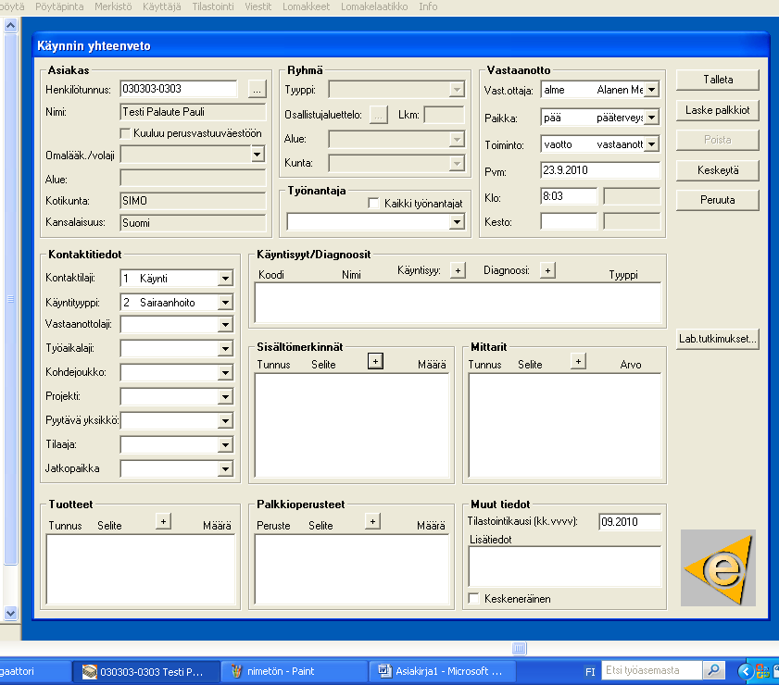
Task: Click the Käyntisyyt/Diagnoosit list area
Action: (458, 303)
